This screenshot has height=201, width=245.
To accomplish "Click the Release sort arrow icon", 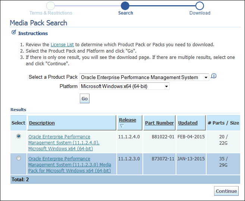I will pyautogui.click(x=122, y=126).
